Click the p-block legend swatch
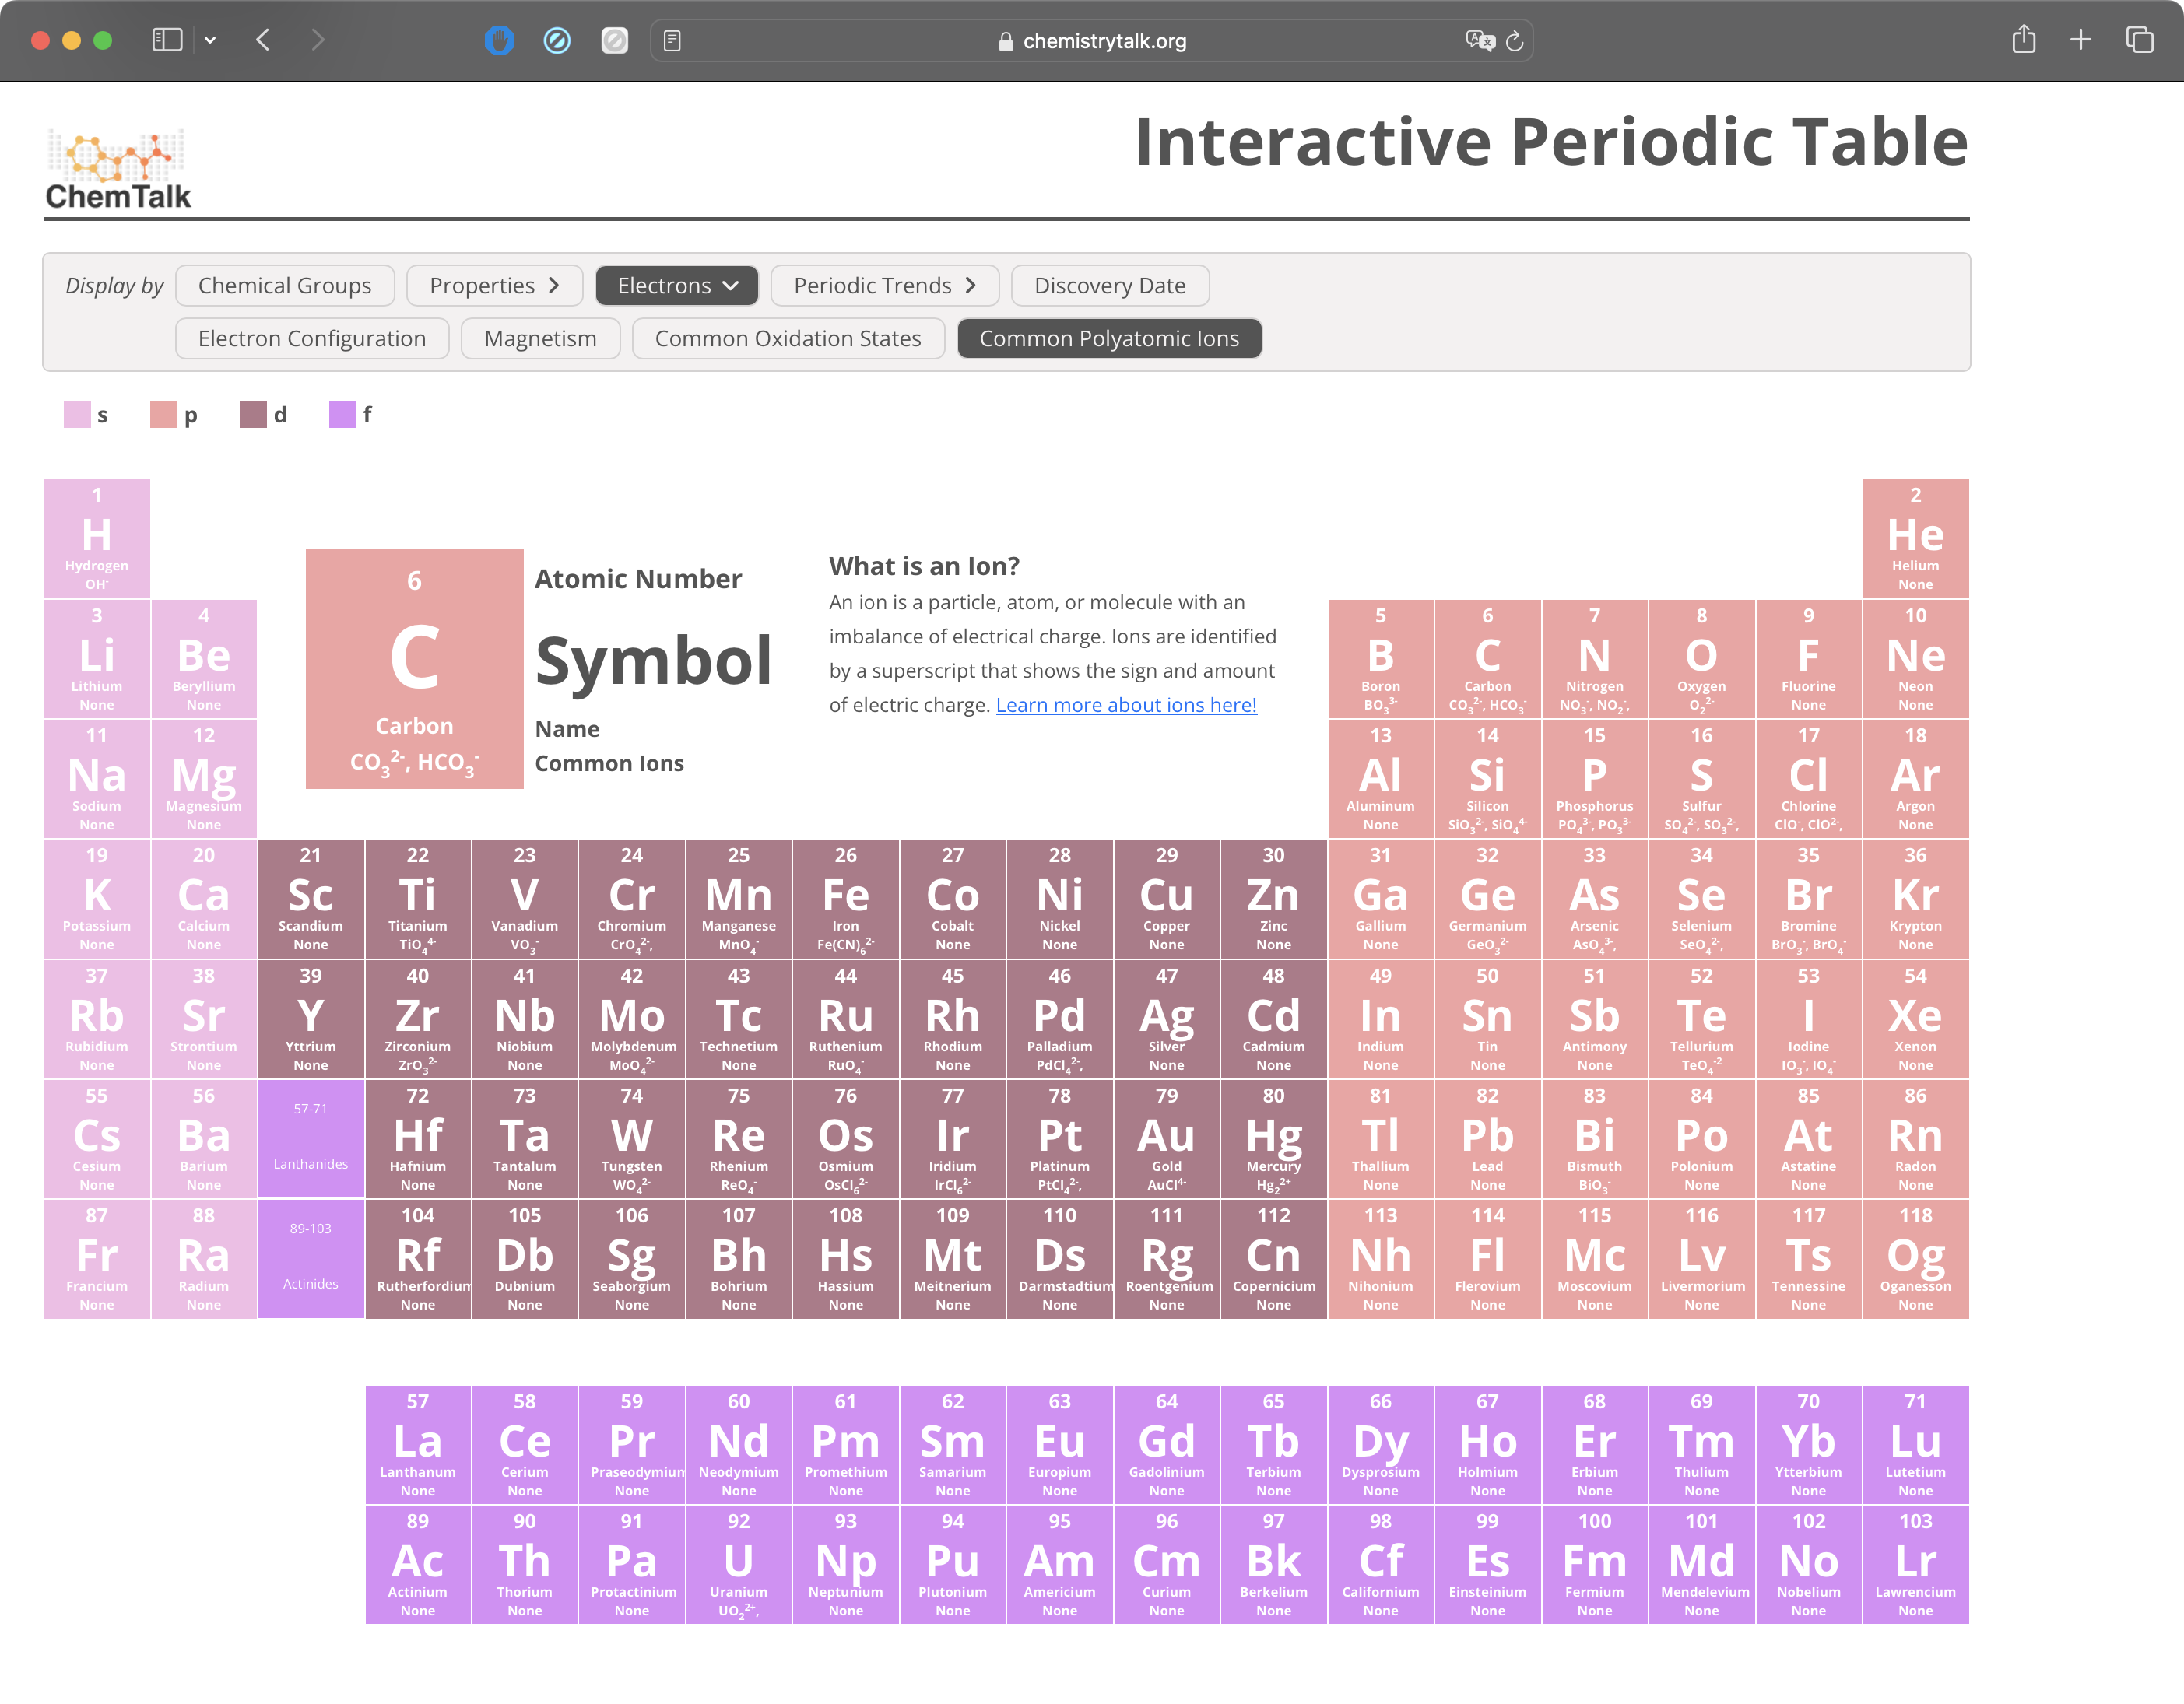 (x=163, y=414)
